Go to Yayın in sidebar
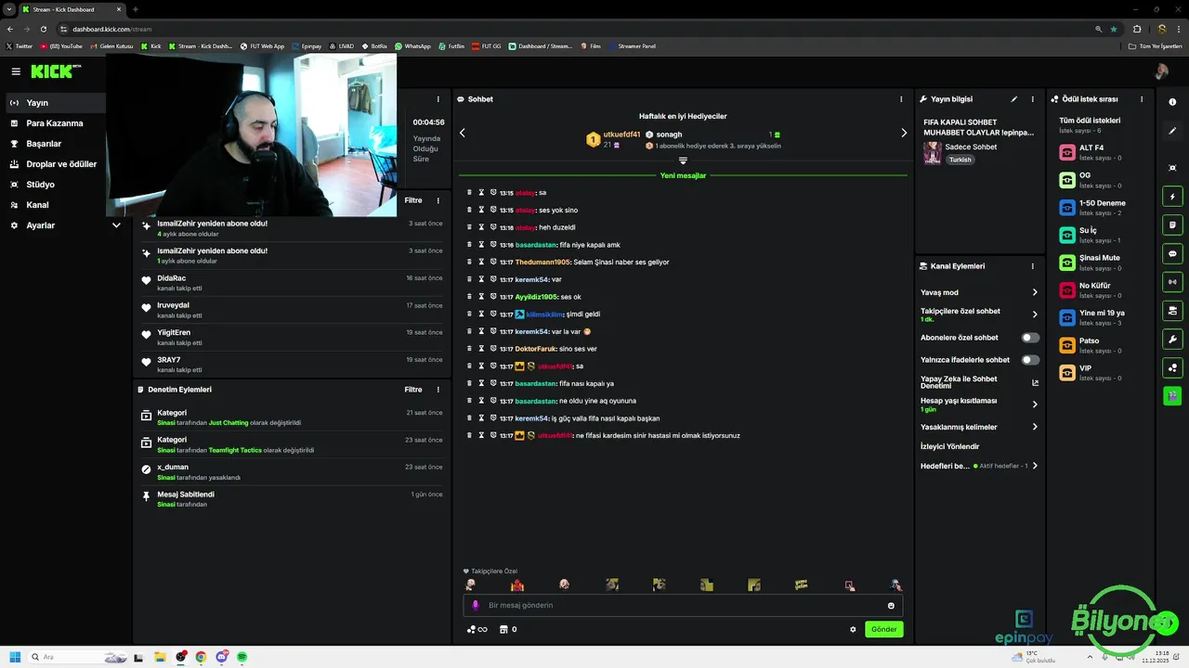 pyautogui.click(x=54, y=103)
